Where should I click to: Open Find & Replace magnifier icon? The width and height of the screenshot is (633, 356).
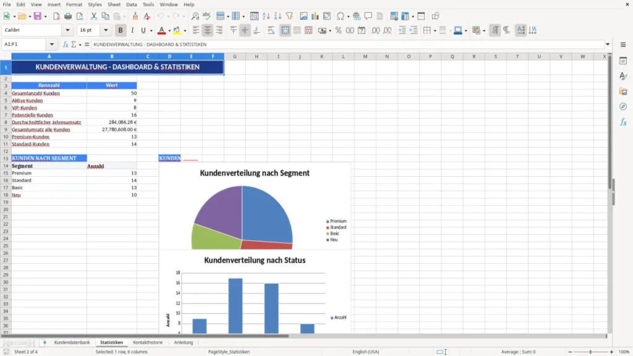click(x=195, y=16)
